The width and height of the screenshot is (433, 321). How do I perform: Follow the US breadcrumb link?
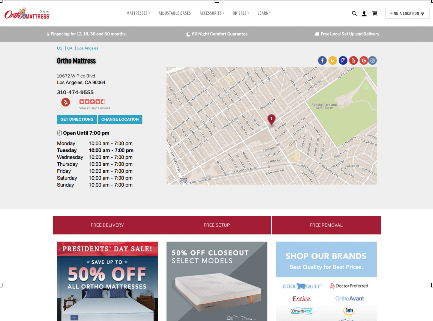coord(60,48)
